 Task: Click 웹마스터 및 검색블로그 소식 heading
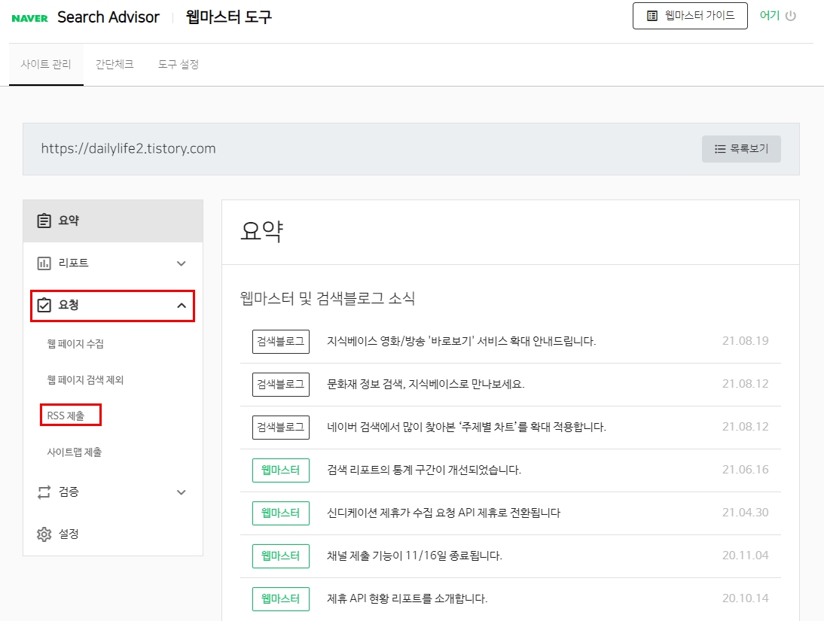coord(328,298)
